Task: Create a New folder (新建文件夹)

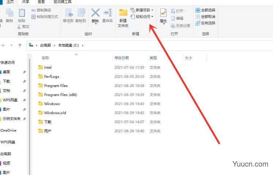Action: 123,18
